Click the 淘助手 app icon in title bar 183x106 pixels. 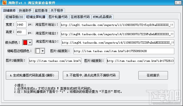[3, 3]
